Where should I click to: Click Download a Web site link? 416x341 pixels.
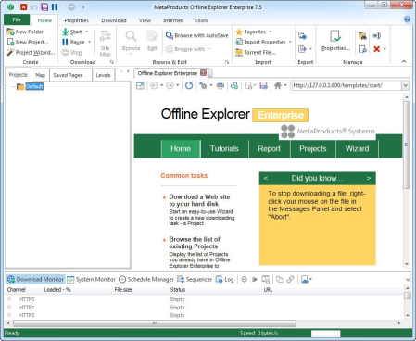[199, 200]
